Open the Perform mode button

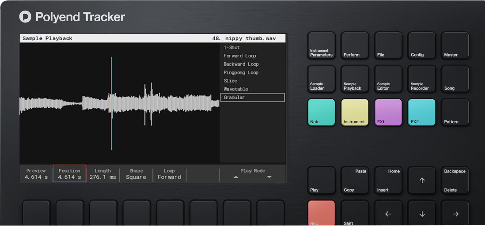coord(355,45)
